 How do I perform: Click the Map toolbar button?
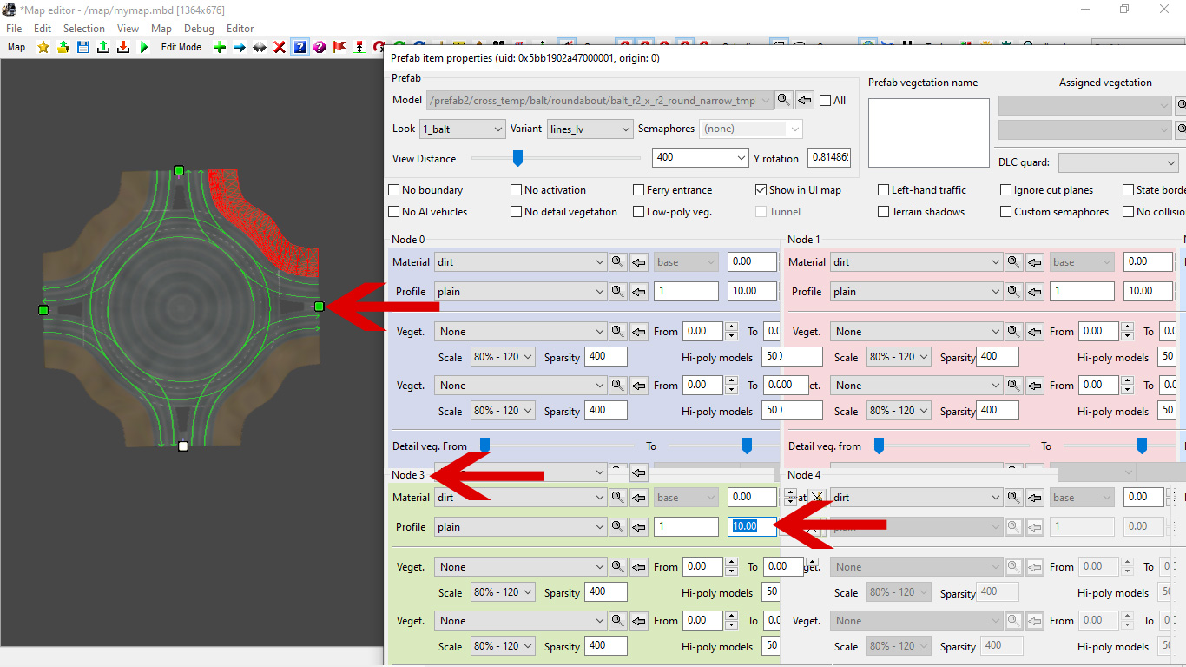16,47
